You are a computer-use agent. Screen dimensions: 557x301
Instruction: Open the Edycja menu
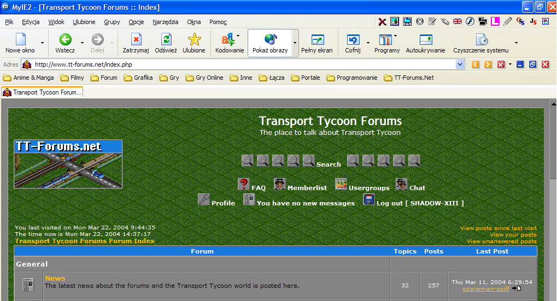pos(31,22)
